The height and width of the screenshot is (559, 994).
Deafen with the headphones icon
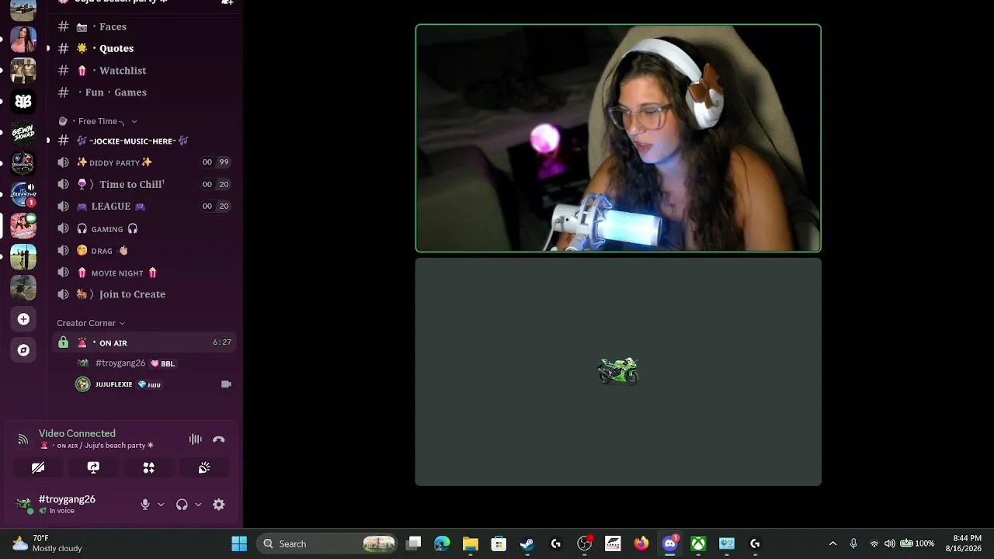point(182,505)
